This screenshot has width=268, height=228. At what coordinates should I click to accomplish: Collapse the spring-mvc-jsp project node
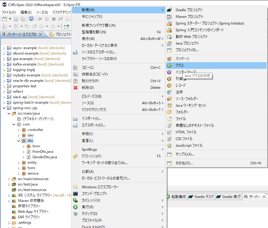(4, 108)
